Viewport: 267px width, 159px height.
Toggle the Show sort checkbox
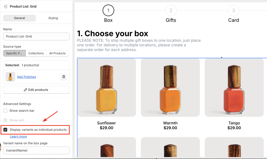tap(5, 120)
